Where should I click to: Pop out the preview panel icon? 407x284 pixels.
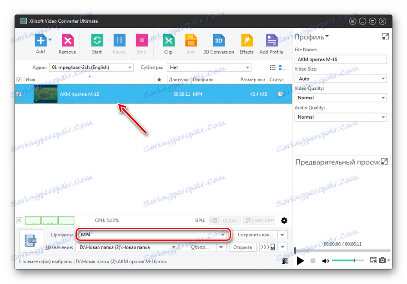[384, 162]
